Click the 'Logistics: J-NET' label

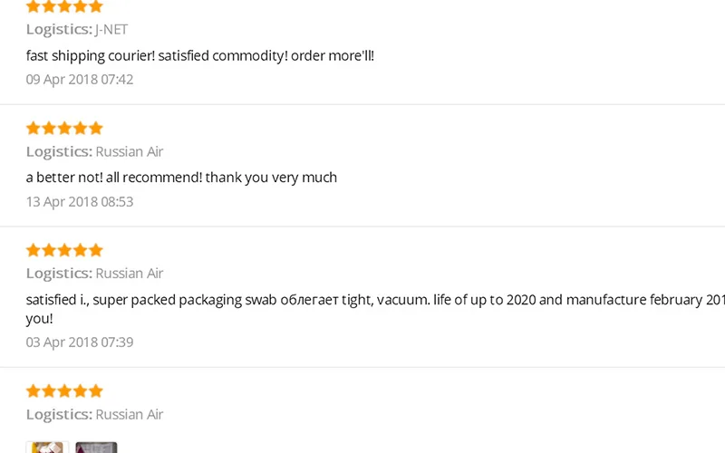tap(77, 29)
